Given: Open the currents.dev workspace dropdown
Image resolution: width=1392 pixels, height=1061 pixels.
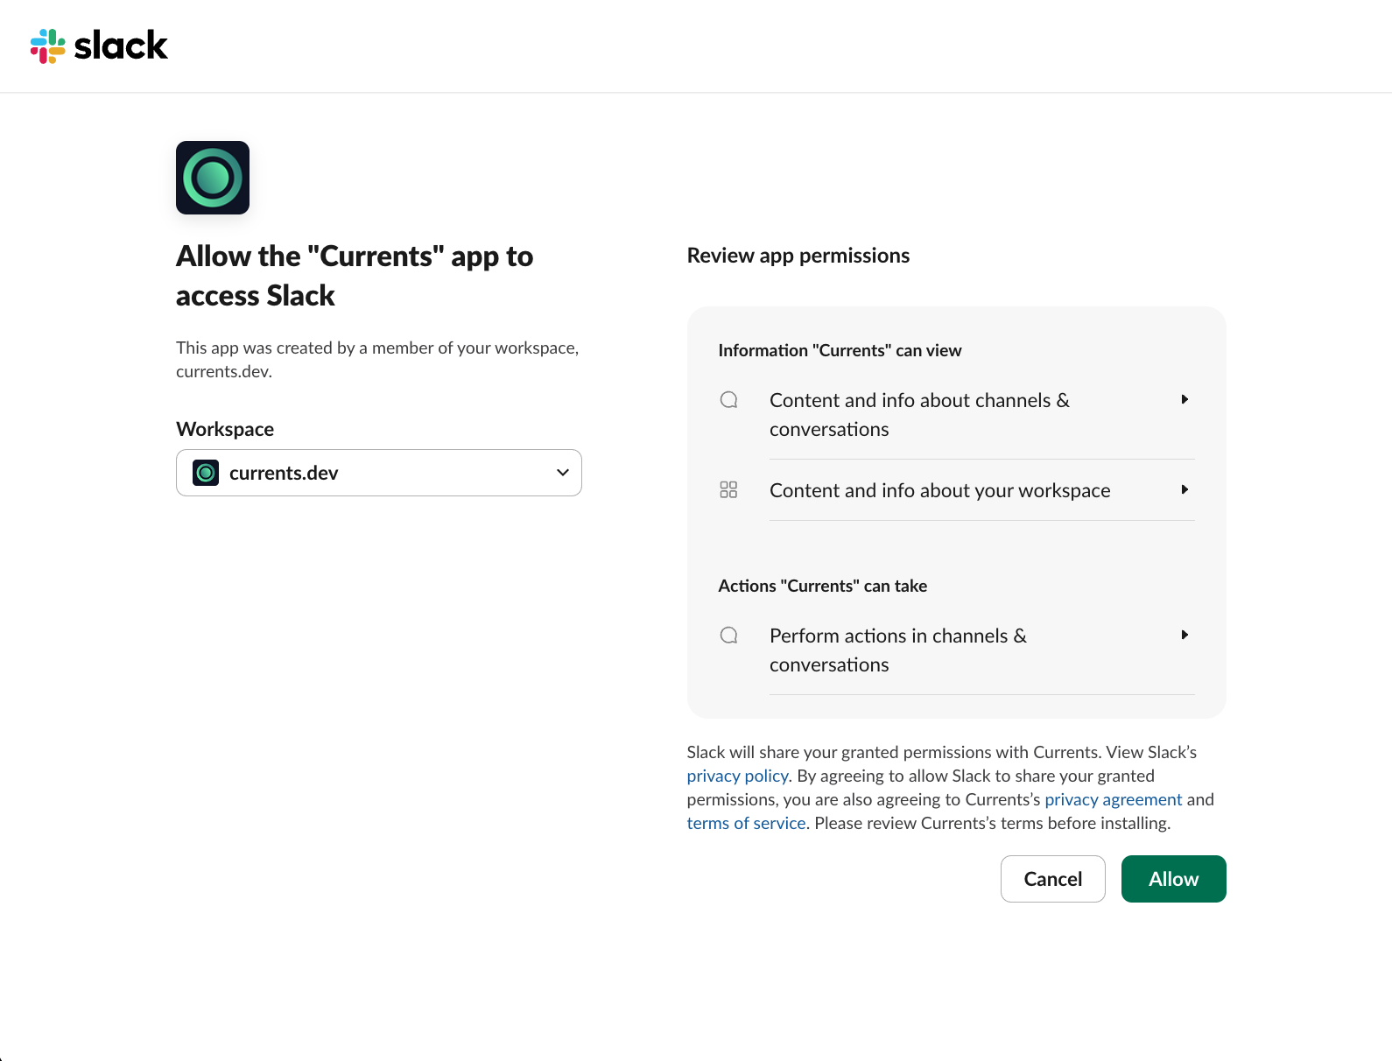Looking at the screenshot, I should pos(378,473).
